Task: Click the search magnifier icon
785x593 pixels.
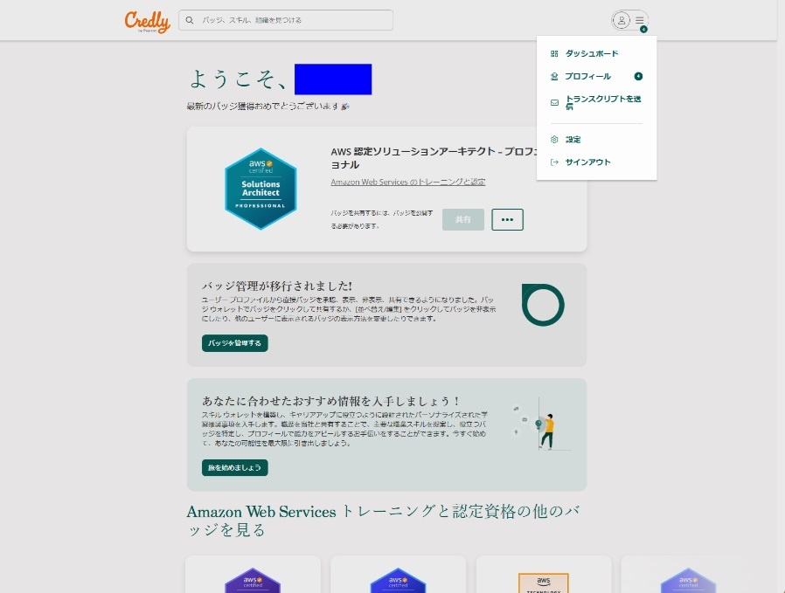Action: click(190, 20)
